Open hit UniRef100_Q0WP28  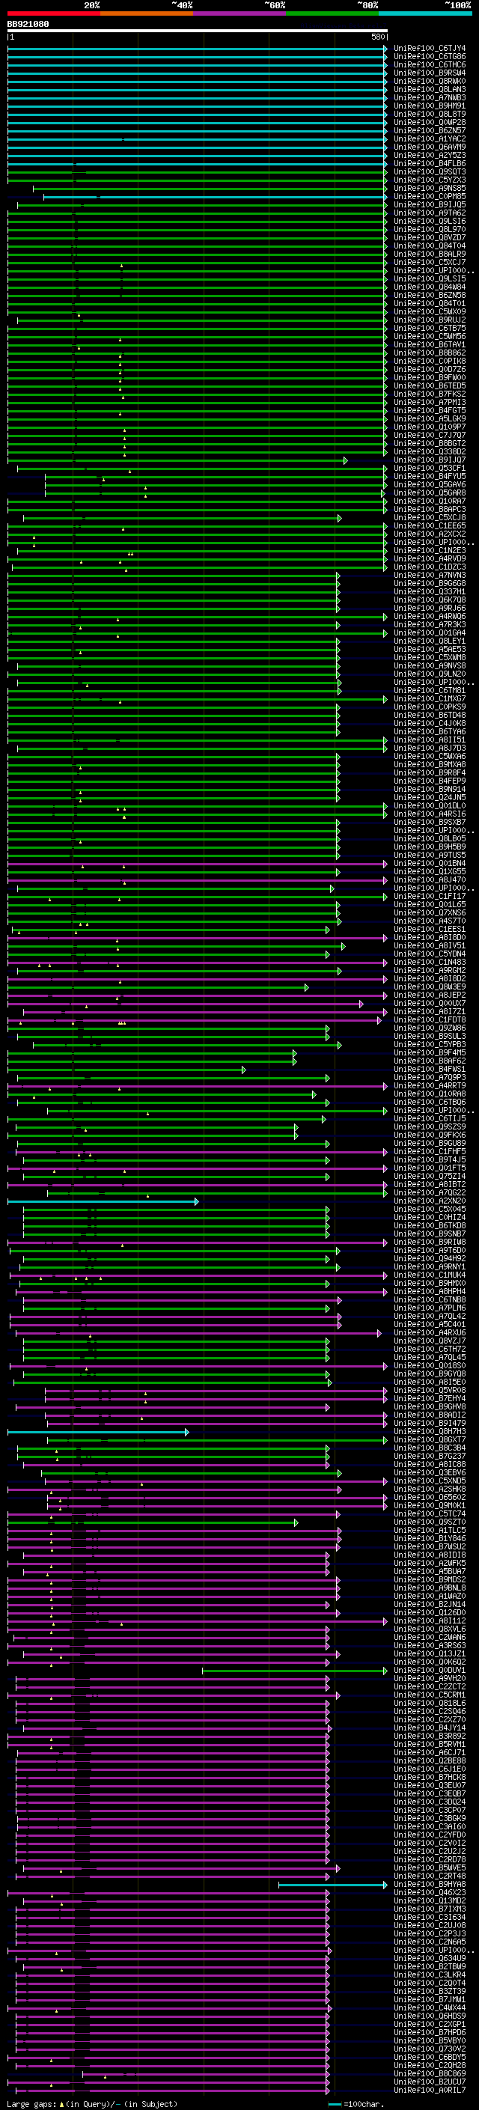click(x=430, y=122)
